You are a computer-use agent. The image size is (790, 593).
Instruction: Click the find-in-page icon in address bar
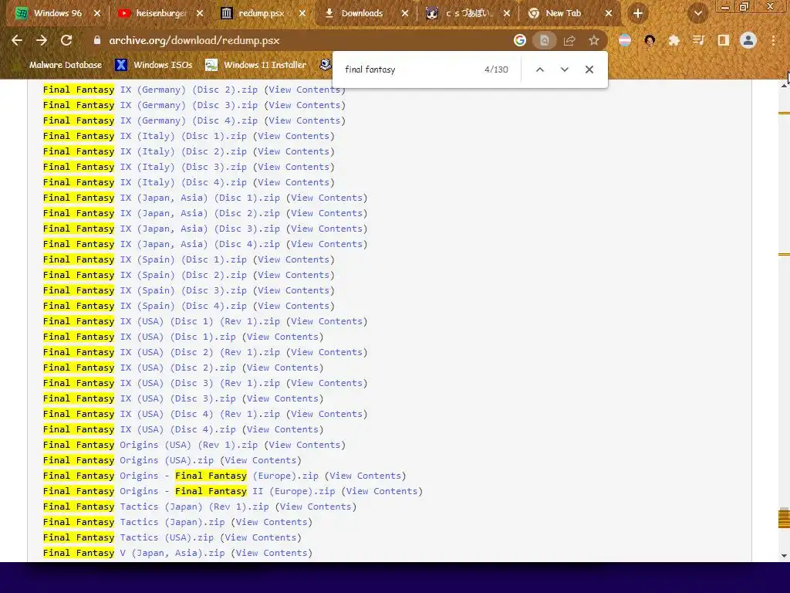(x=545, y=40)
